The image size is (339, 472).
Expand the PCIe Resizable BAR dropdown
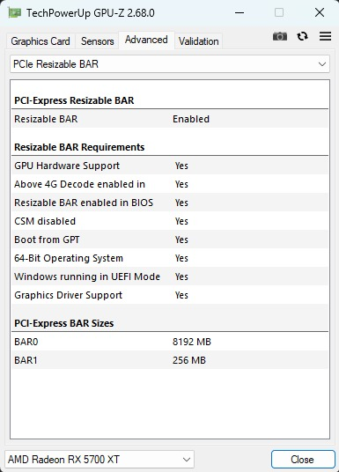[x=170, y=64]
